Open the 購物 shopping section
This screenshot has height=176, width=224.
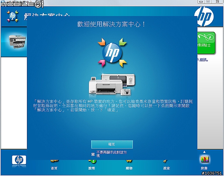point(129,165)
